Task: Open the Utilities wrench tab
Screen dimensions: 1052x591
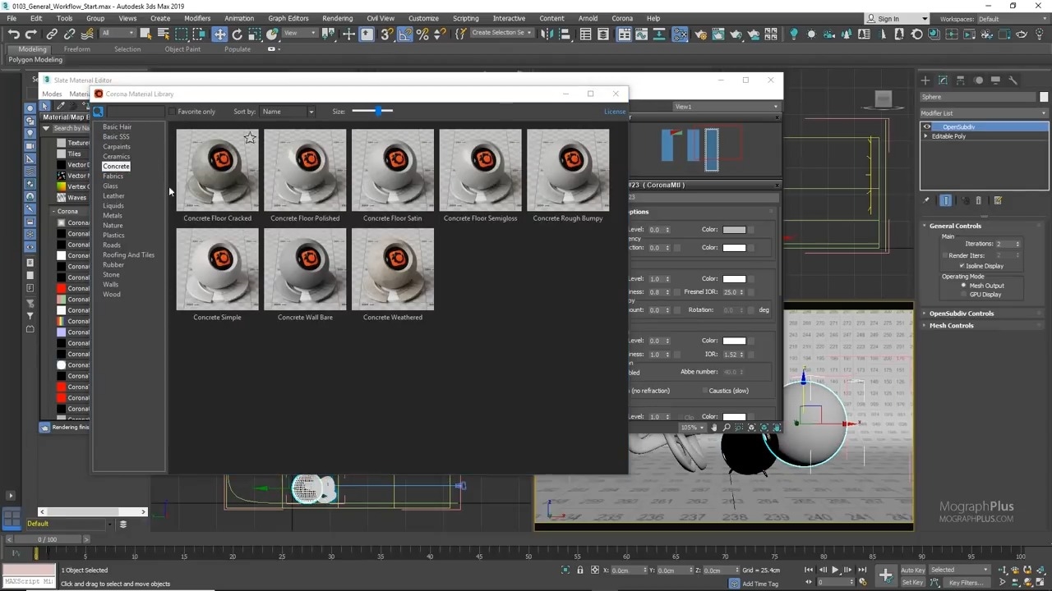Action: tap(1013, 80)
